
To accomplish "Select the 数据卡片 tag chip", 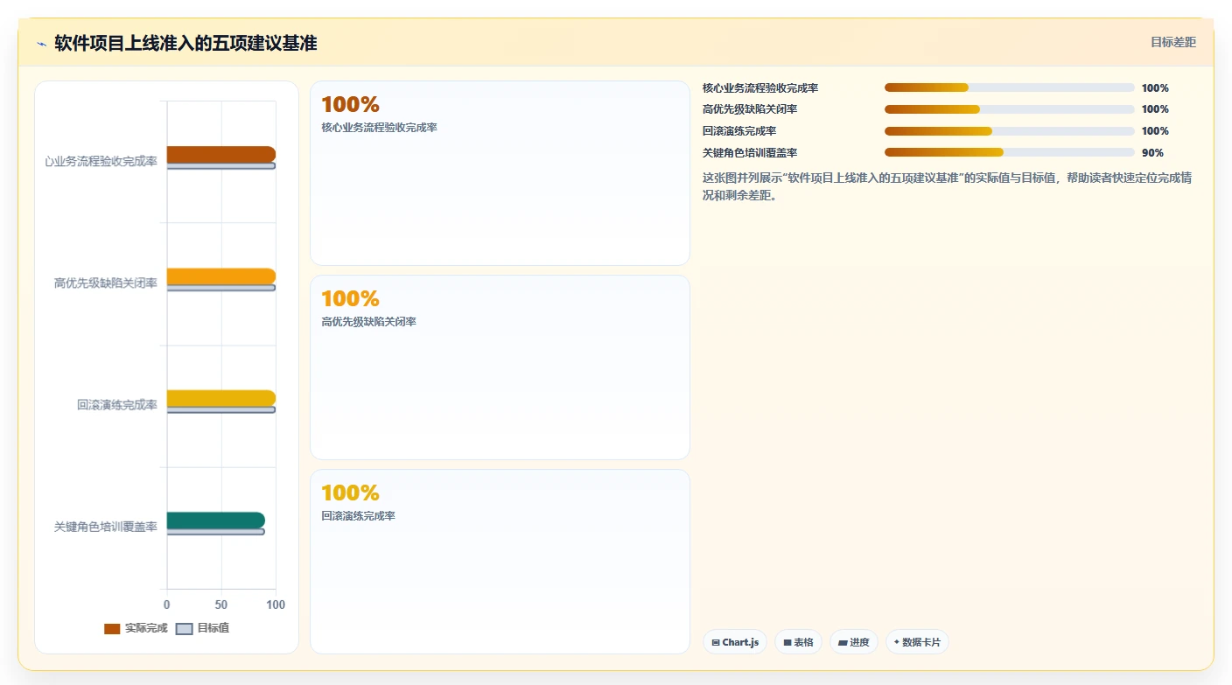I will pos(917,642).
